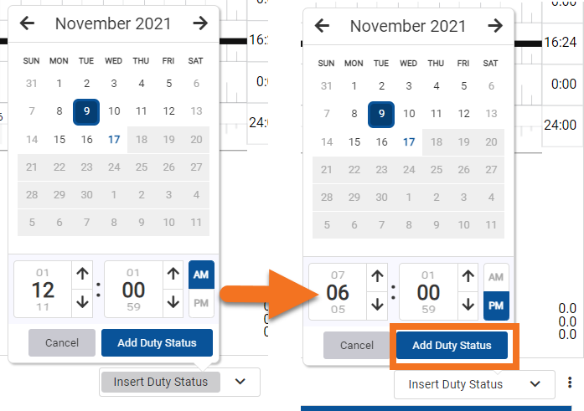Select November 10 in the right calendar
The height and width of the screenshot is (411, 584).
pyautogui.click(x=409, y=114)
